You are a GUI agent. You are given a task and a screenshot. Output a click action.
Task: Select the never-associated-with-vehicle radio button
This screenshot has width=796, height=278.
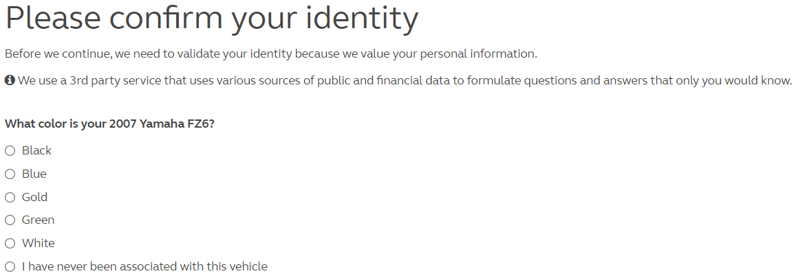(x=10, y=267)
